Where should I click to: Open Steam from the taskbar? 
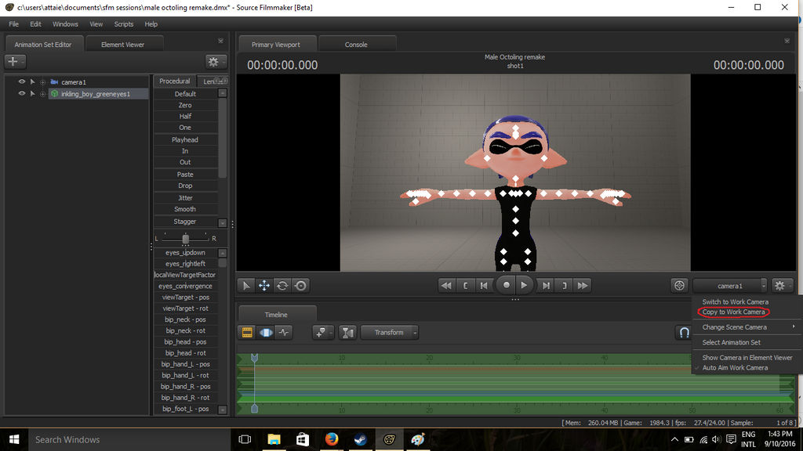[x=361, y=439]
